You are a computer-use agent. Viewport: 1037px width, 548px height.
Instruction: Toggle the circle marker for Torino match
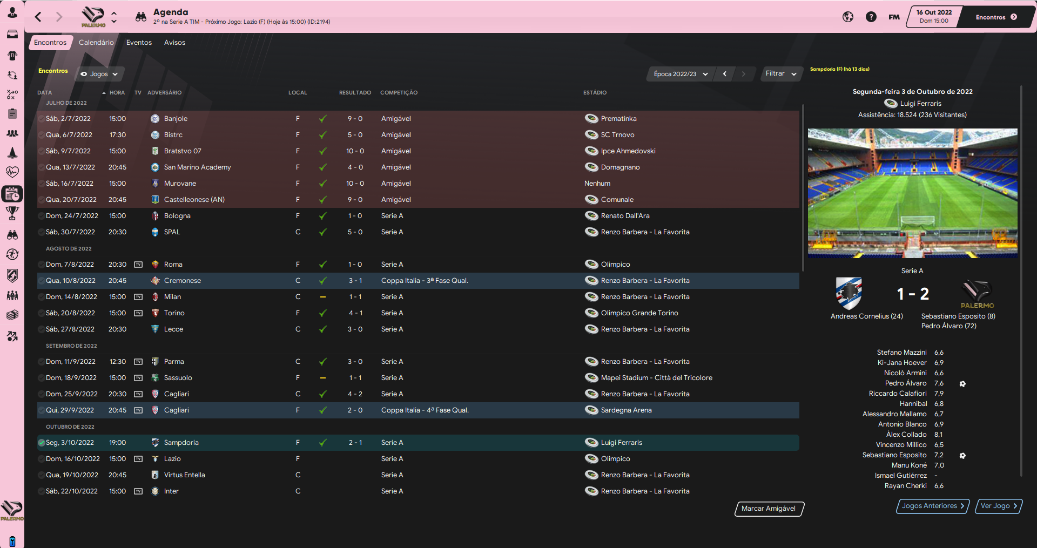click(41, 313)
